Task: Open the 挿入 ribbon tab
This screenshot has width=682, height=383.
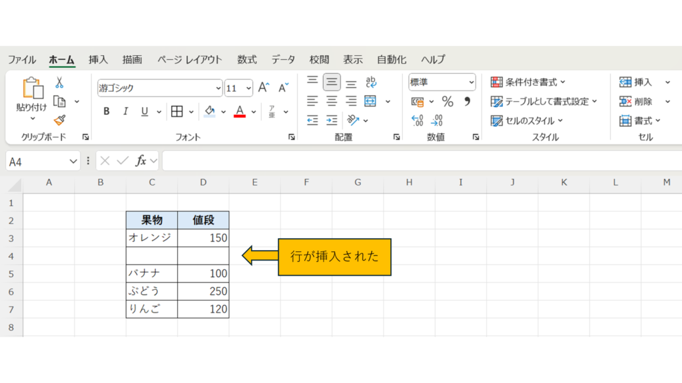Action: click(98, 59)
